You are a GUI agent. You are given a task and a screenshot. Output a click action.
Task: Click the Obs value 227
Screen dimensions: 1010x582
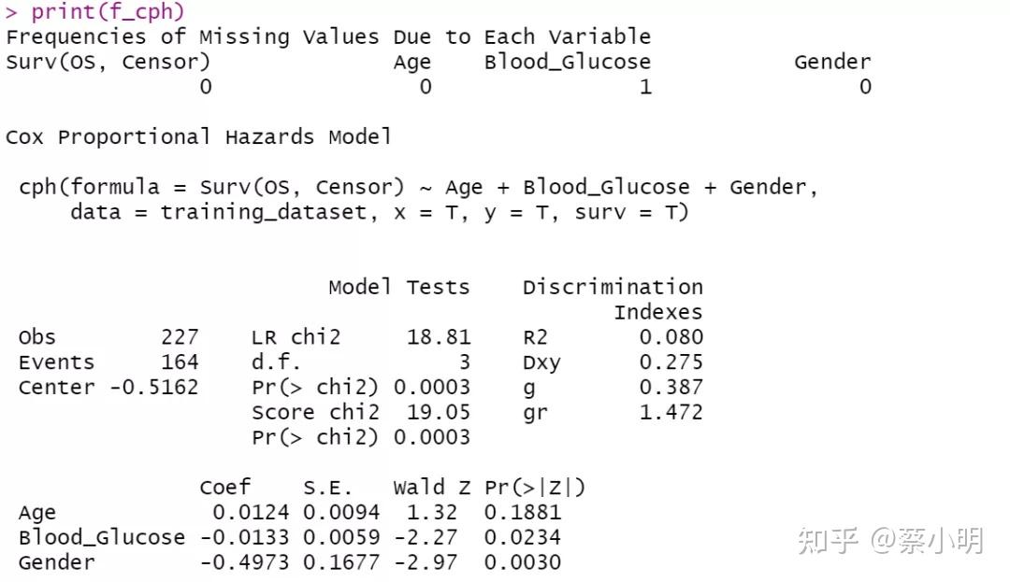click(180, 337)
